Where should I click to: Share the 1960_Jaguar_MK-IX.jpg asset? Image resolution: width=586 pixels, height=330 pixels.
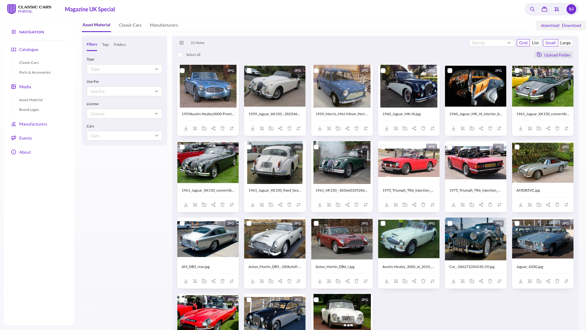click(x=414, y=128)
